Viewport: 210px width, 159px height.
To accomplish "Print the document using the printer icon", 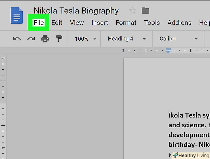I will (45, 39).
